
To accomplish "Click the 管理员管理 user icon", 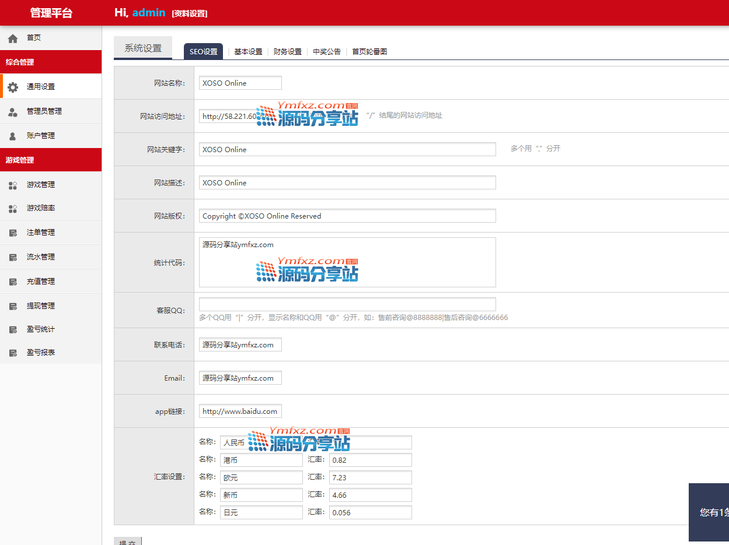I will click(13, 112).
